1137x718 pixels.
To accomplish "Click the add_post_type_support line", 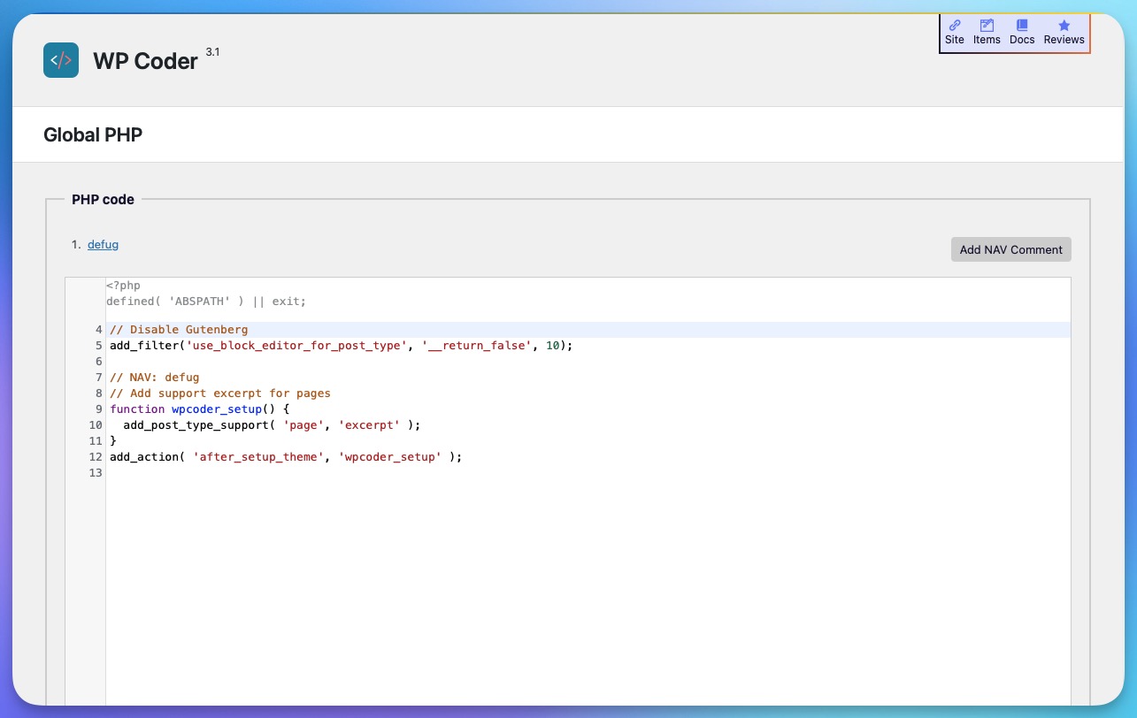I will point(272,425).
